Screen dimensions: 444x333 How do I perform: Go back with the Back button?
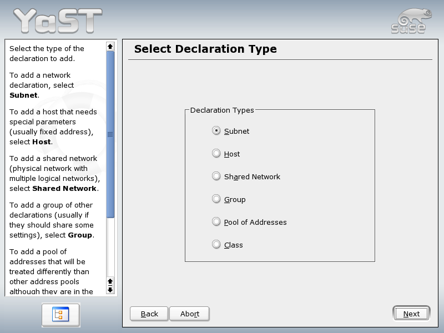pyautogui.click(x=149, y=314)
